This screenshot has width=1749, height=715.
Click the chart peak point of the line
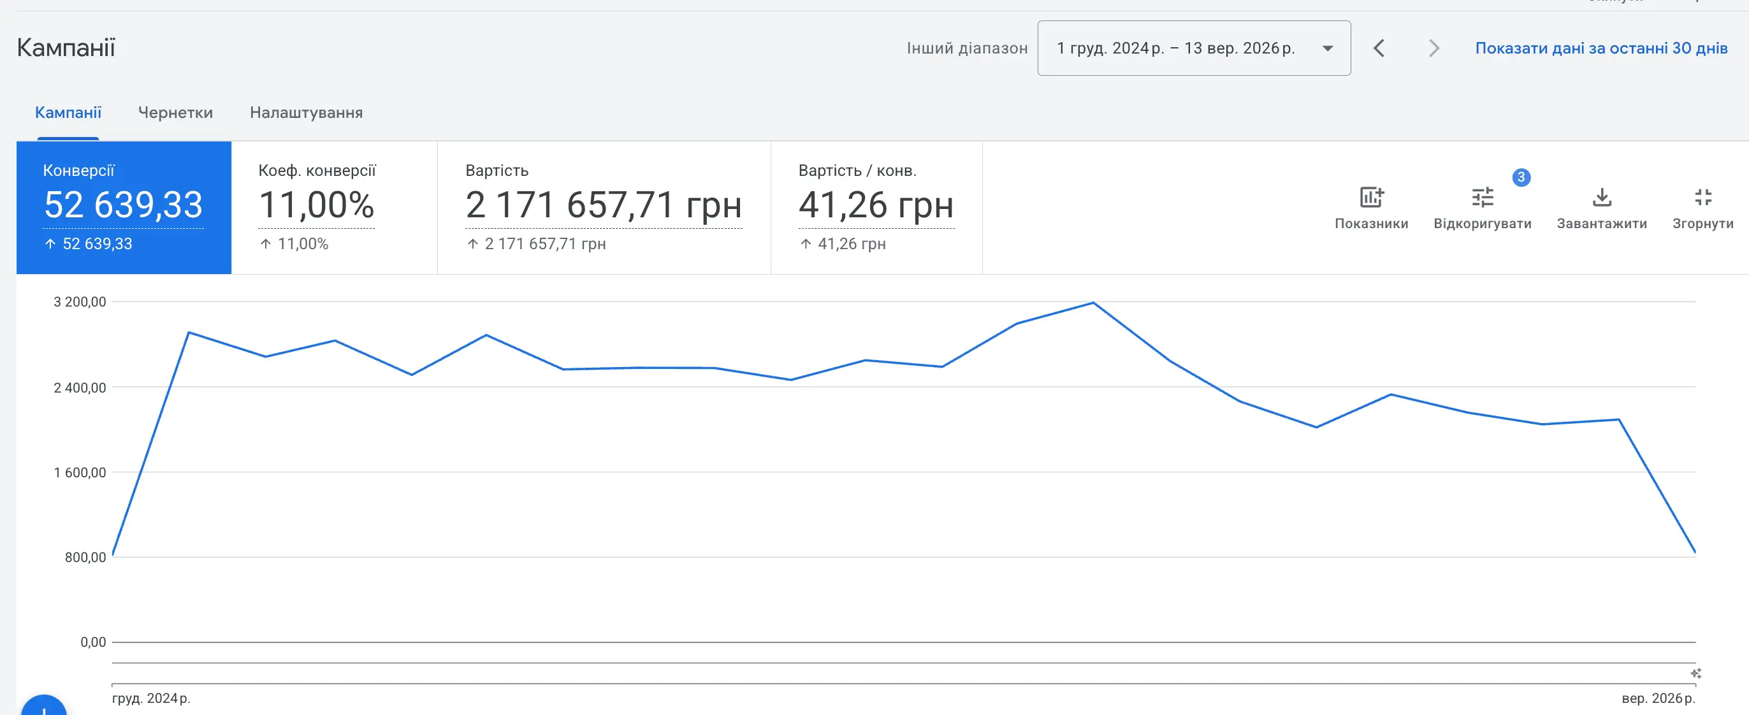(1092, 303)
